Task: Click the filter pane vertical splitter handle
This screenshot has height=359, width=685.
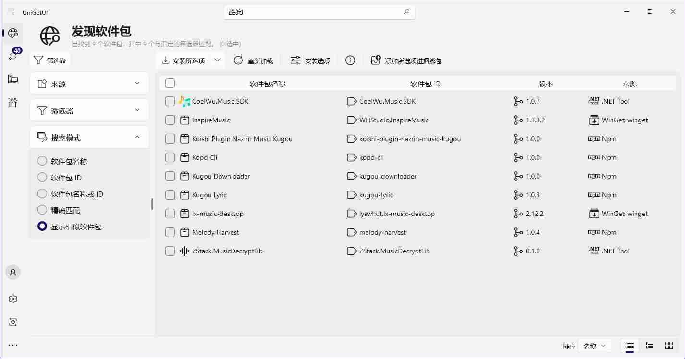Action: [152, 204]
